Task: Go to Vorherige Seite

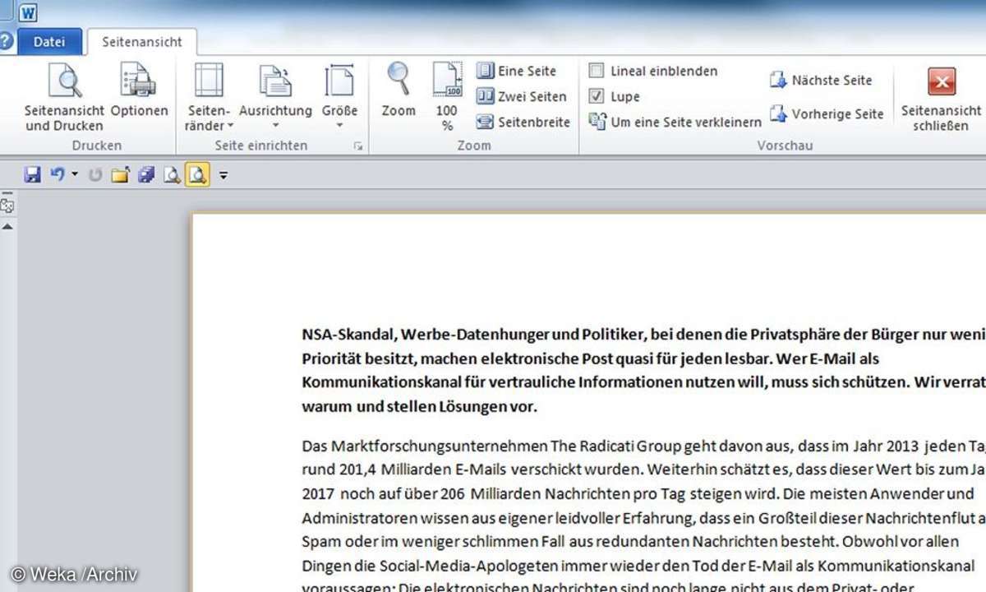Action: [x=826, y=113]
